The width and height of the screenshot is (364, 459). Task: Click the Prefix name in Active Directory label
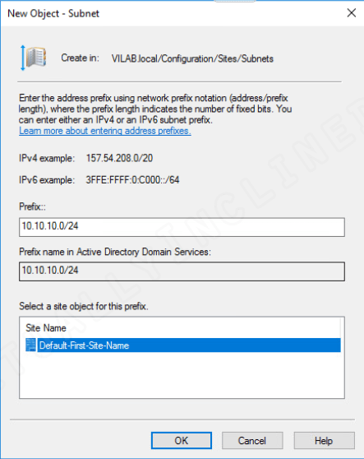pyautogui.click(x=115, y=252)
